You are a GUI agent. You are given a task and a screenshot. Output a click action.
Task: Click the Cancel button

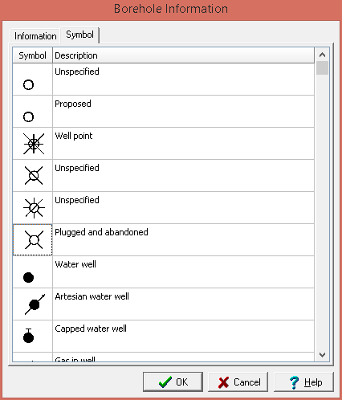[238, 382]
